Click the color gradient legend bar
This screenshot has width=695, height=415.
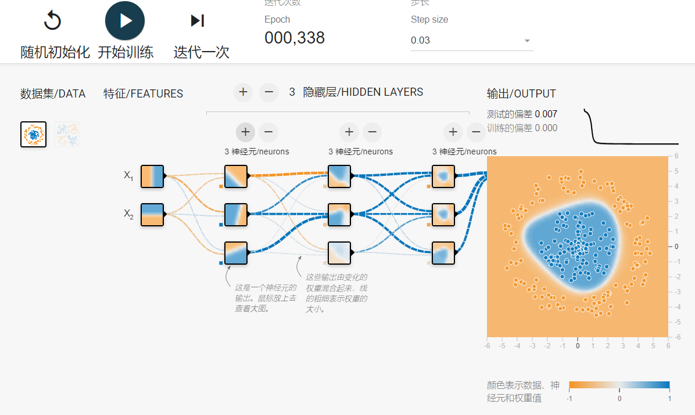point(619,384)
